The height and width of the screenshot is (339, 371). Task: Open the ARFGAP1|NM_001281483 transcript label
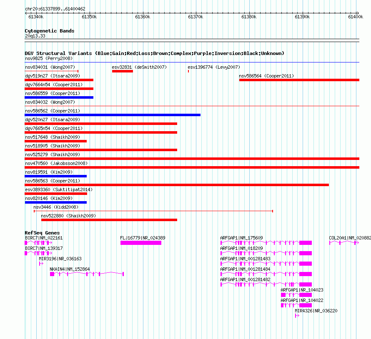tap(245, 259)
